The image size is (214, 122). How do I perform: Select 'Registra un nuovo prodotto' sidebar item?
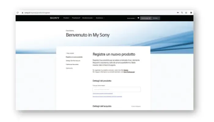74,57
